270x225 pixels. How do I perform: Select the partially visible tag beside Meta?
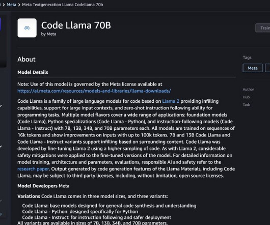click(x=267, y=68)
